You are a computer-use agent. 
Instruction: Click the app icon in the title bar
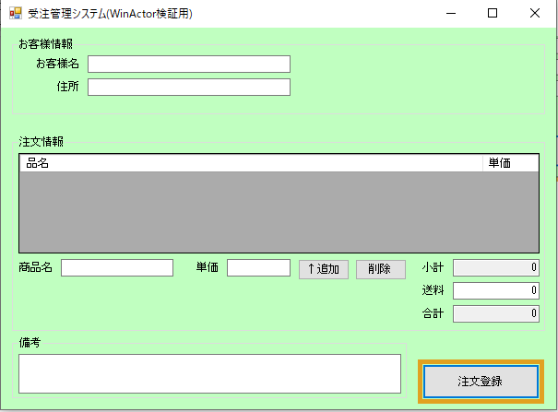pos(15,14)
